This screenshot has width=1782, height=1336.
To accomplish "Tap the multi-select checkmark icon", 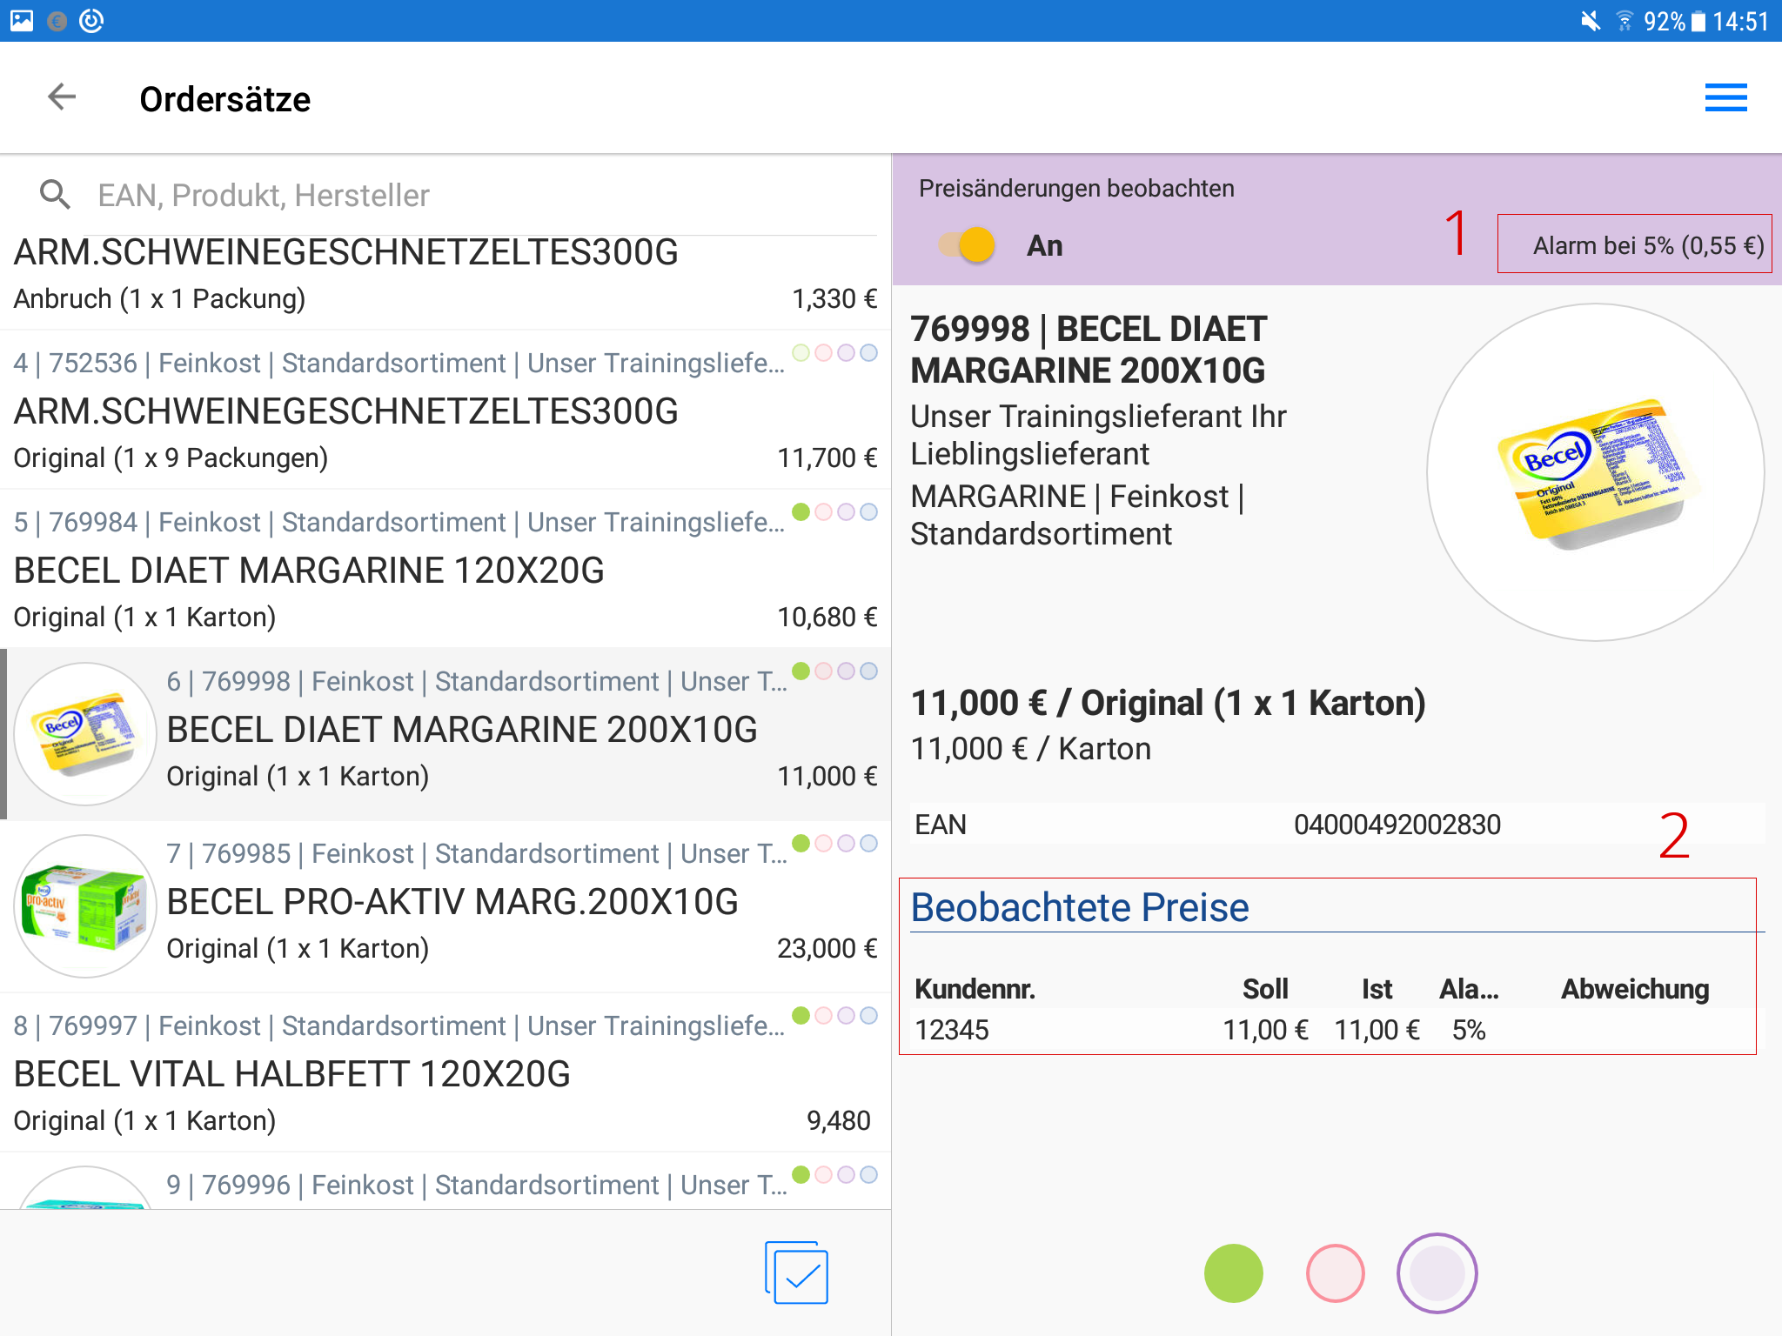I will click(x=797, y=1273).
